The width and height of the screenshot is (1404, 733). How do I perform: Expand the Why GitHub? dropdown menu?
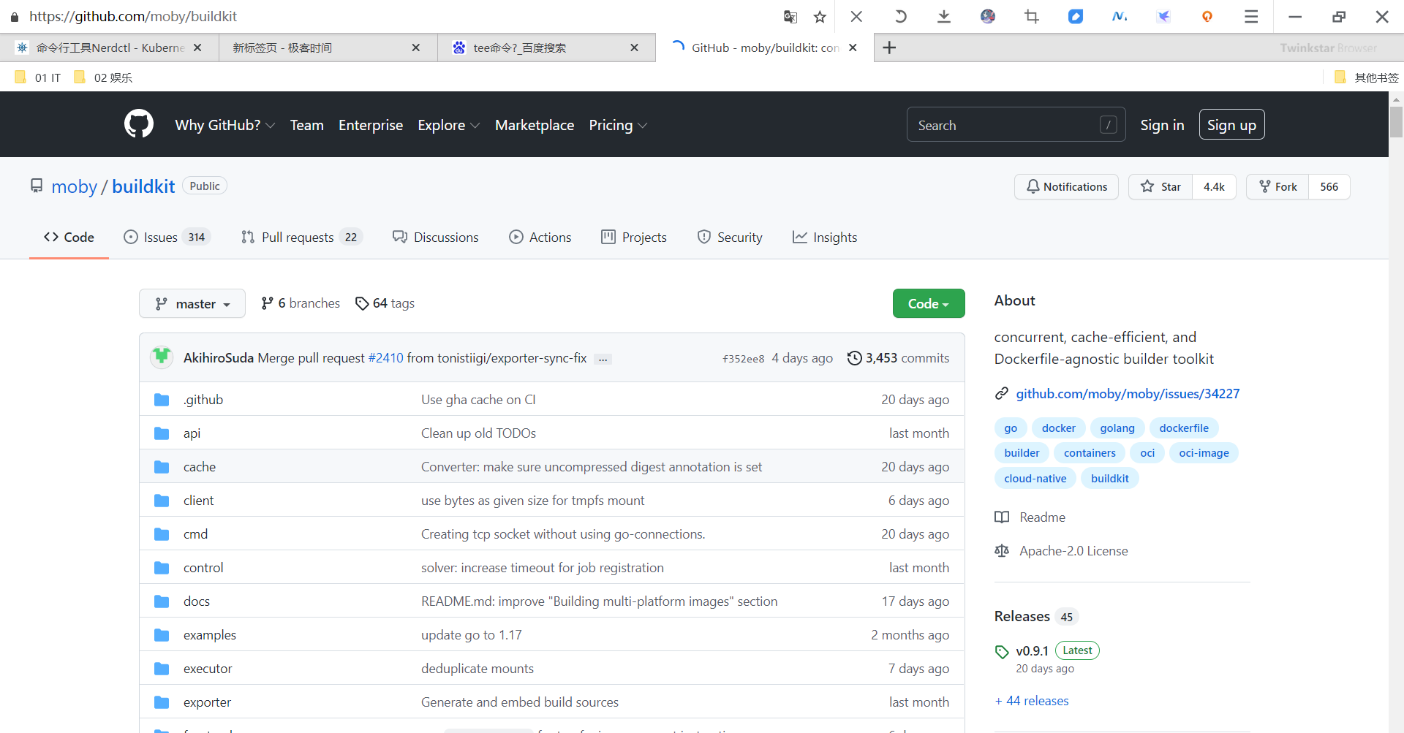pyautogui.click(x=225, y=125)
